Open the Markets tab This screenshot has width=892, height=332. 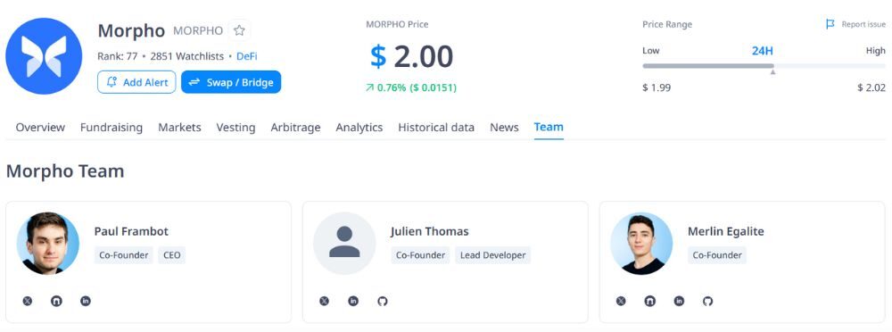180,128
